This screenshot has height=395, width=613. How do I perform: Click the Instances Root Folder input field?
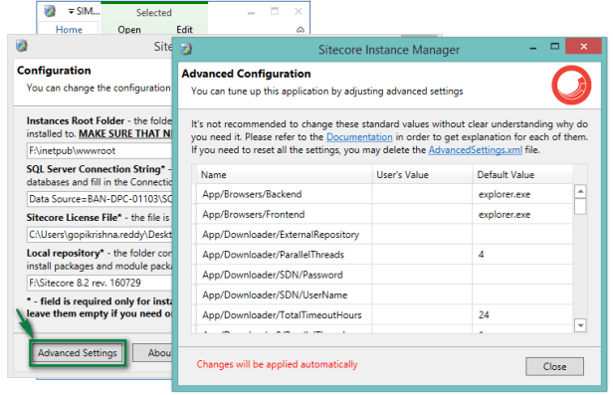click(100, 151)
